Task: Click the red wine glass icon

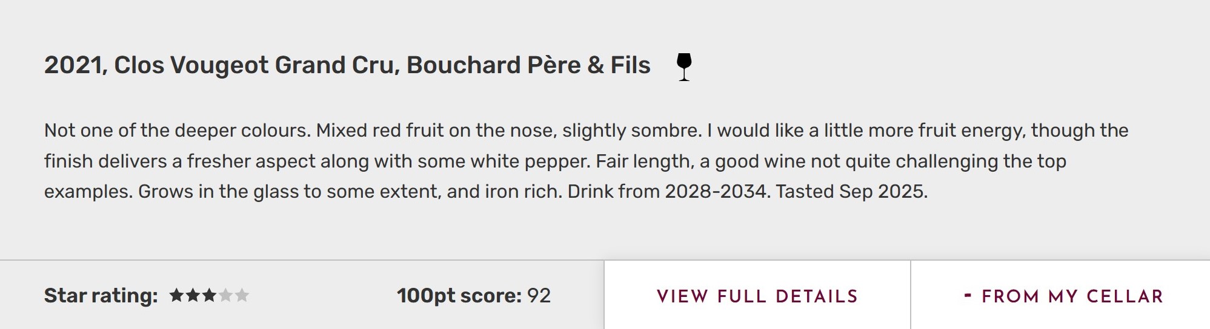Action: click(683, 66)
